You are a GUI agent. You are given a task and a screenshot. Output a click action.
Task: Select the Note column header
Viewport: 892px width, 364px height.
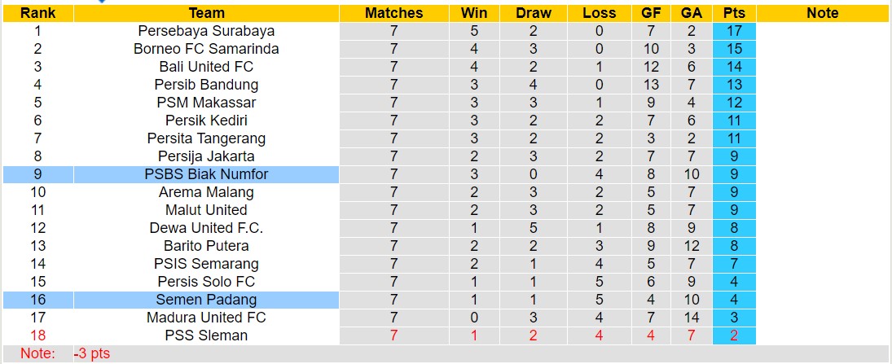click(x=822, y=13)
